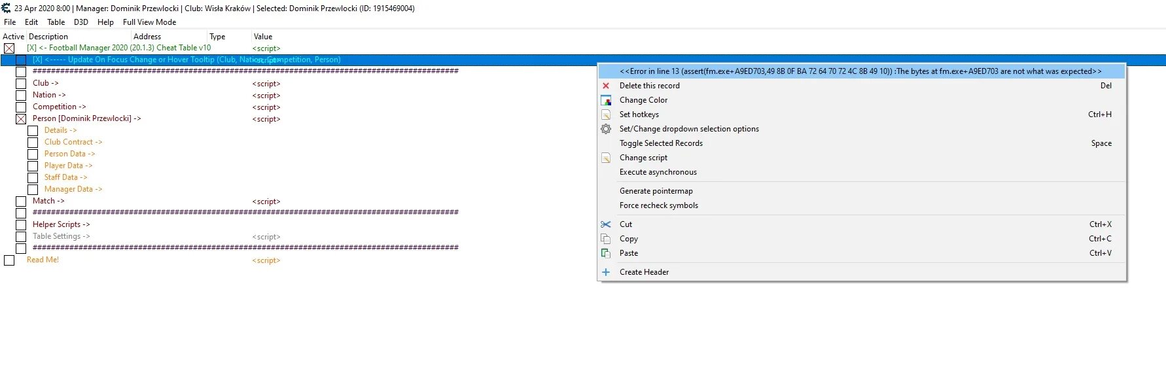Click the <script> value of Match row
Screen dimensions: 1166x367
click(x=266, y=201)
